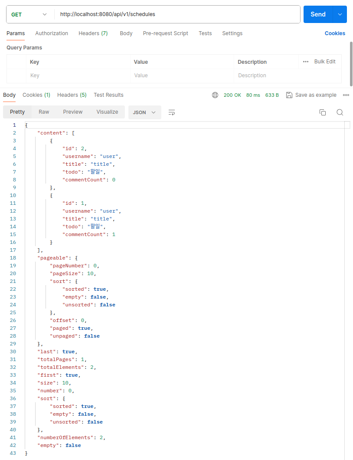The width and height of the screenshot is (353, 460).
Task: Open response more options ellipsis
Action: point(346,95)
